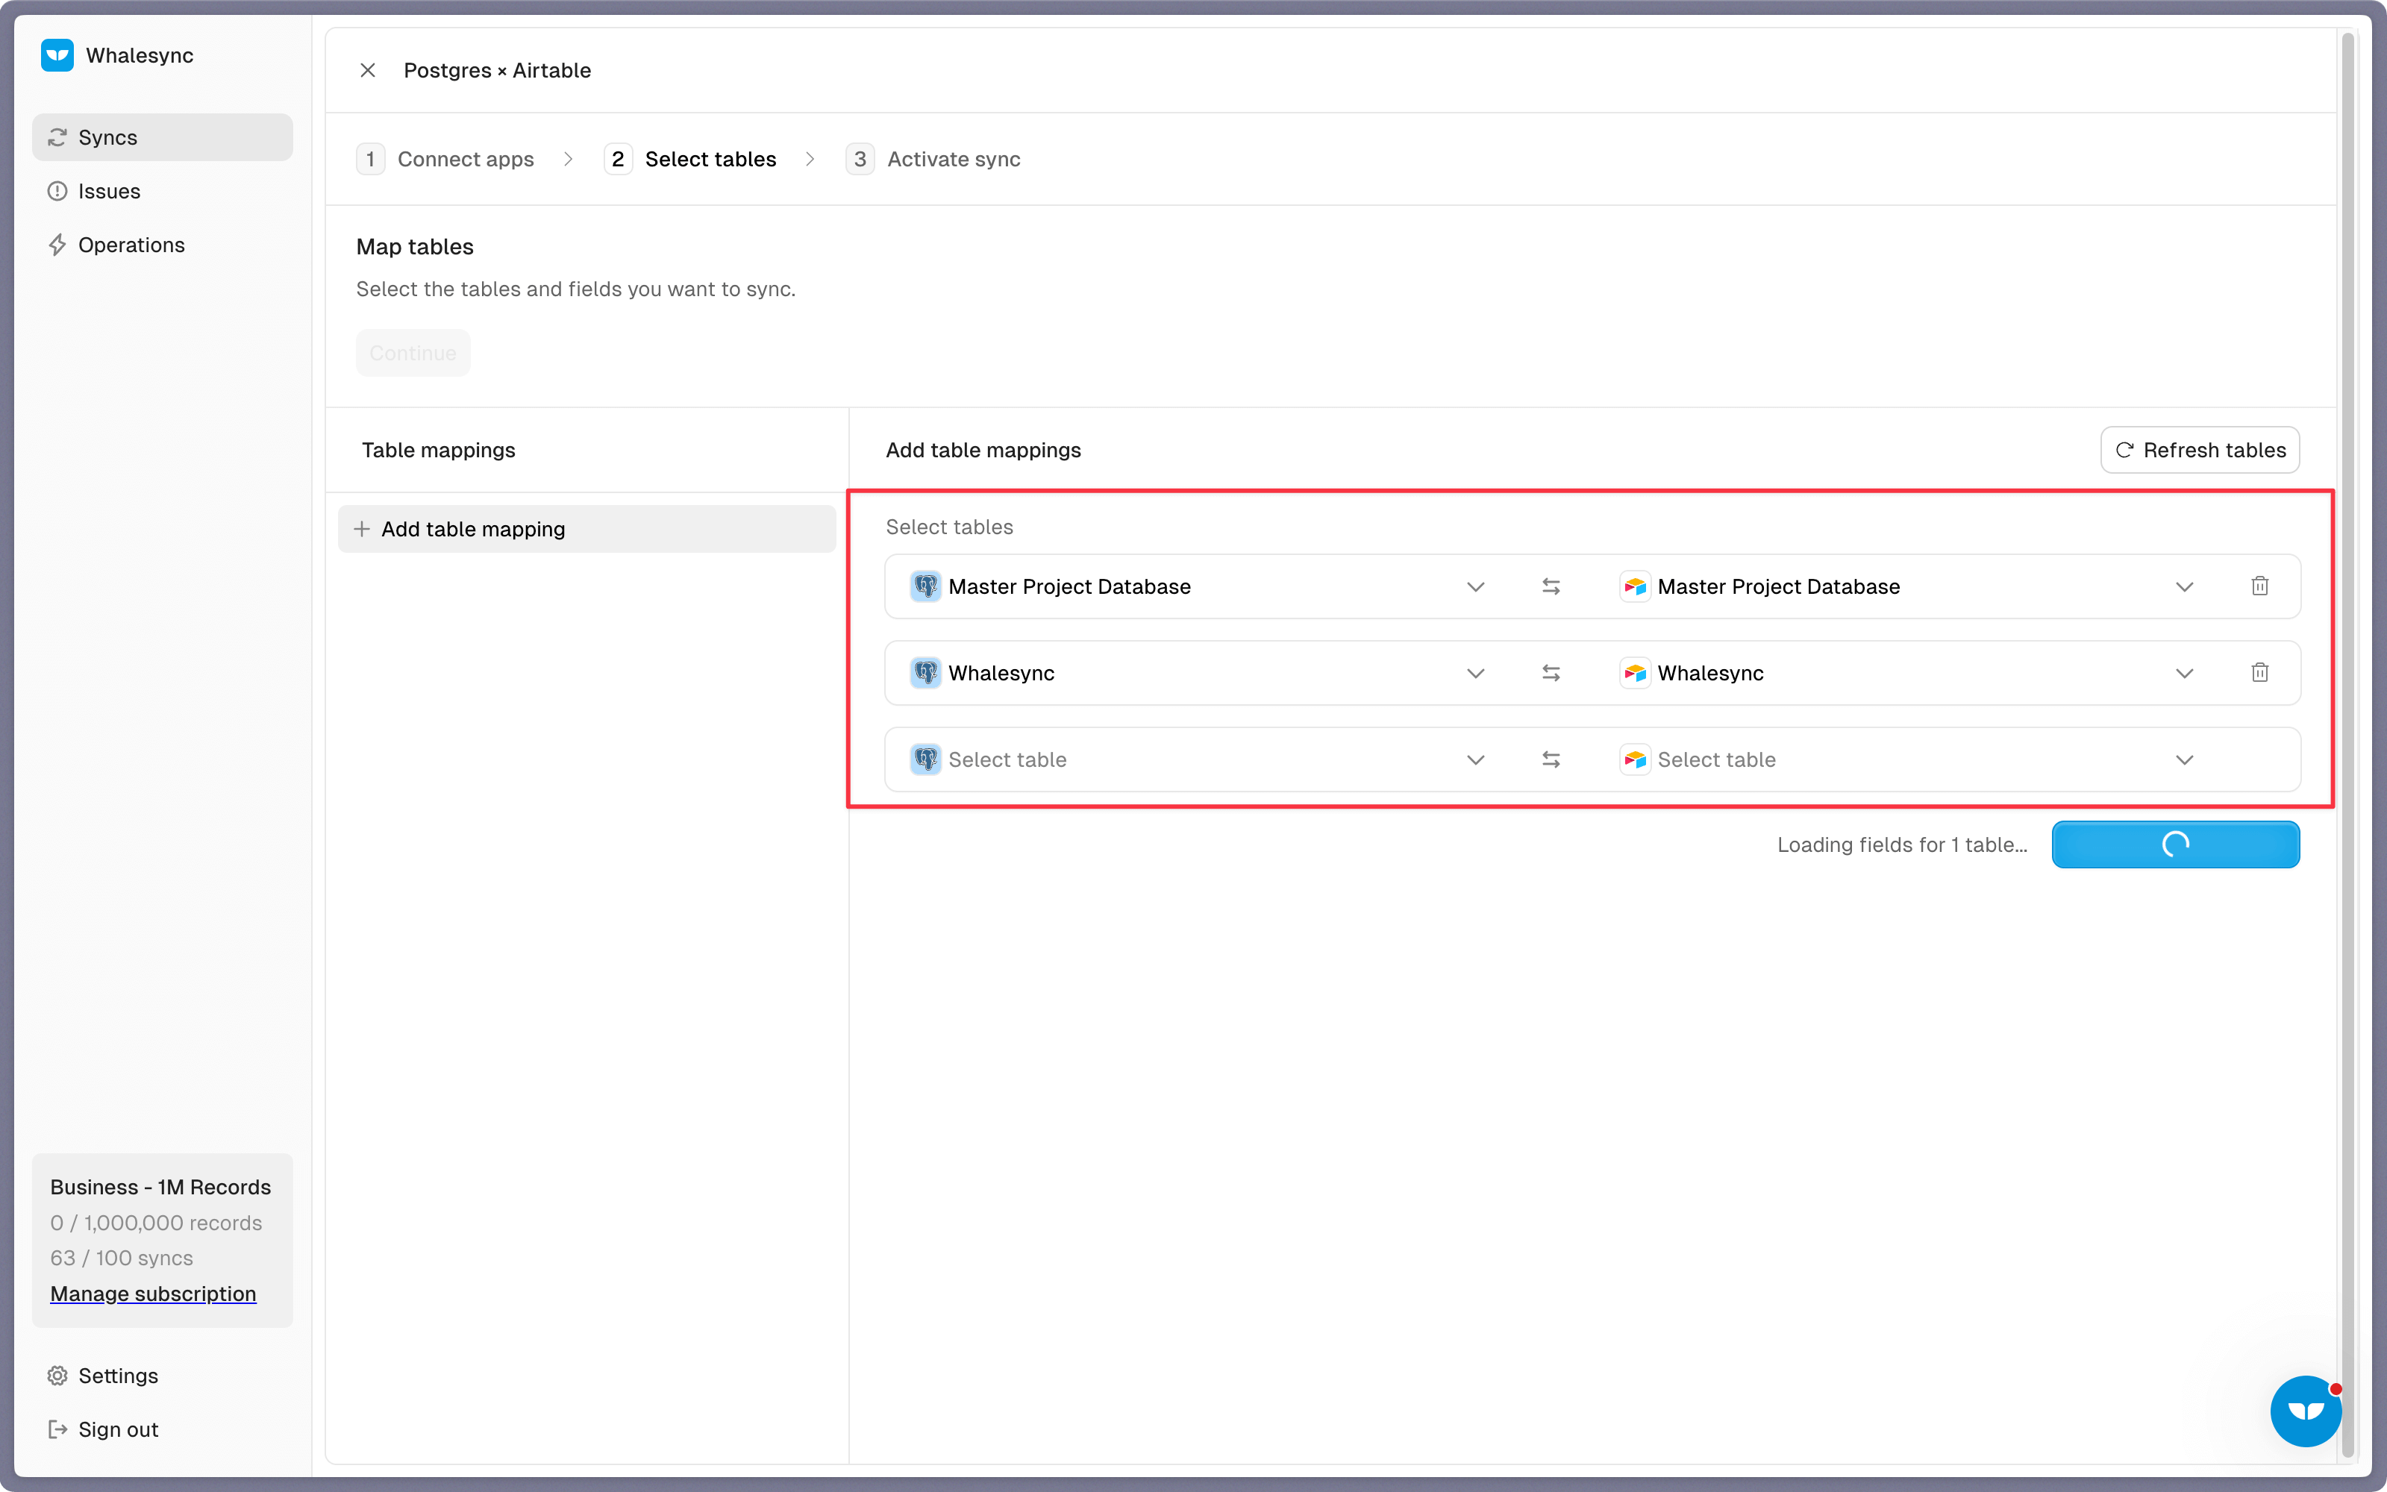Click the Syncs refresh arrows icon
This screenshot has width=2387, height=1492.
[x=57, y=137]
